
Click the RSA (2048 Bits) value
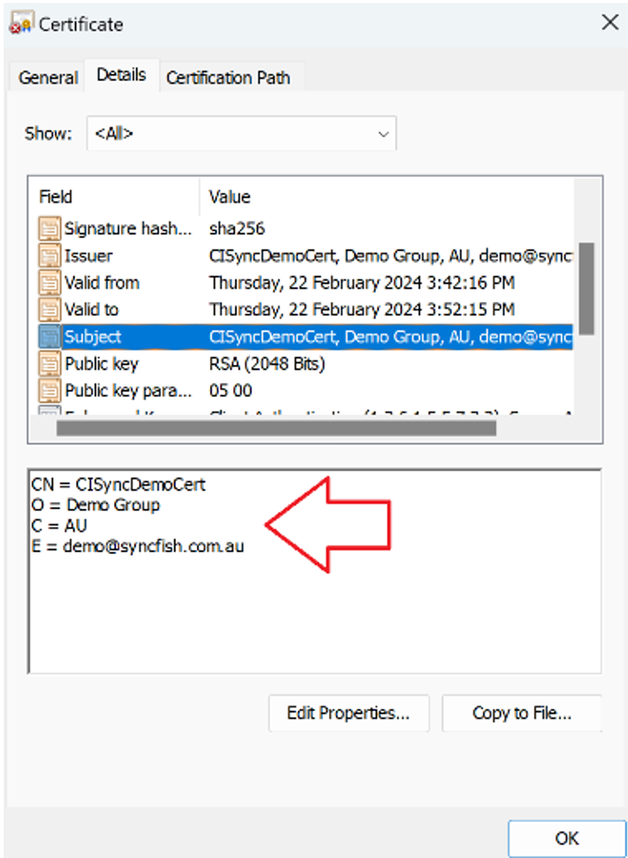(267, 364)
